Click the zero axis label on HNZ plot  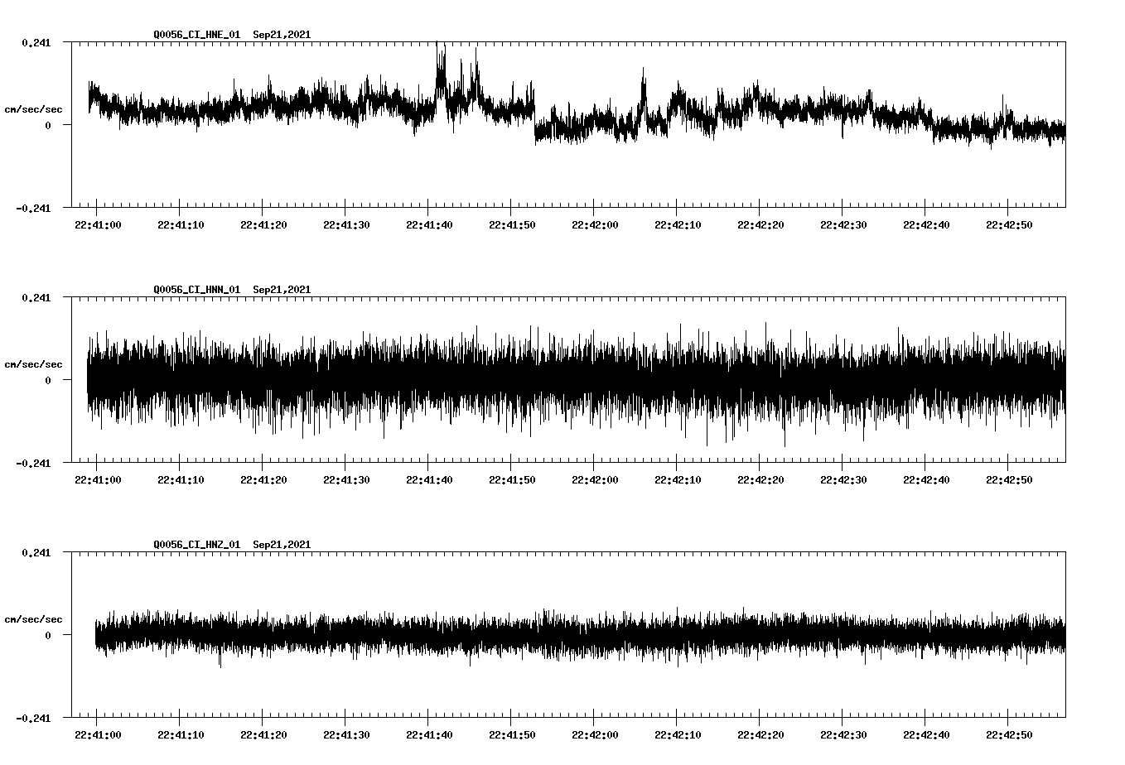(x=47, y=635)
